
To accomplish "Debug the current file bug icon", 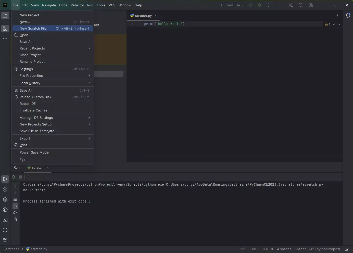I will tap(260, 5).
